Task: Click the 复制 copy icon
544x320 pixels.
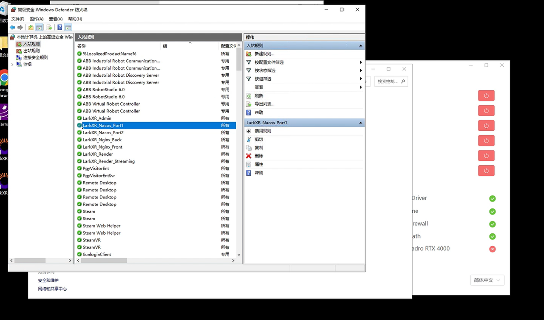Action: point(249,148)
